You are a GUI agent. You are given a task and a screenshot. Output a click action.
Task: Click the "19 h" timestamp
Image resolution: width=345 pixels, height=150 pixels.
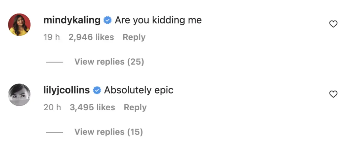pos(52,37)
